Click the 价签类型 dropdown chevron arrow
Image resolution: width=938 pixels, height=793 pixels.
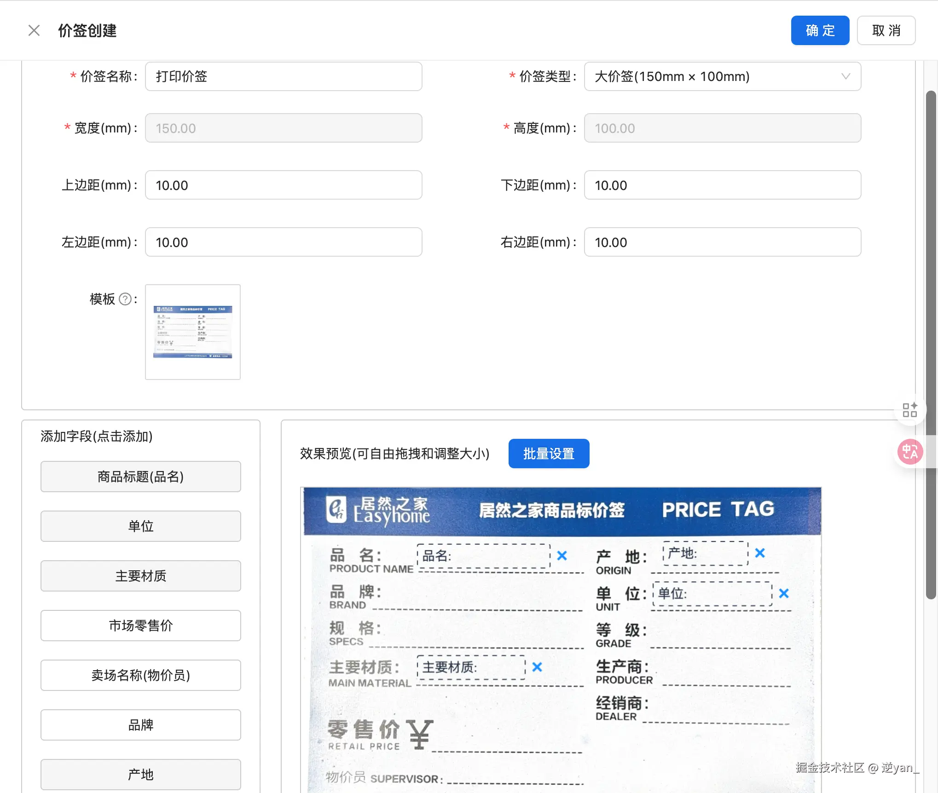[845, 76]
